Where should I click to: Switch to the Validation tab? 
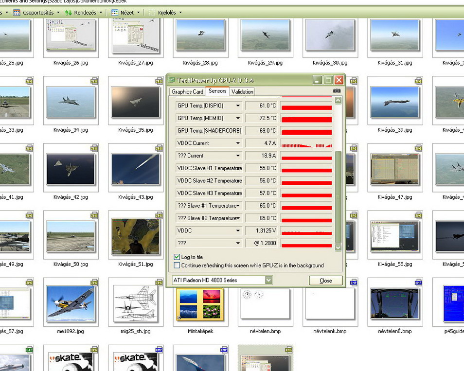242,92
